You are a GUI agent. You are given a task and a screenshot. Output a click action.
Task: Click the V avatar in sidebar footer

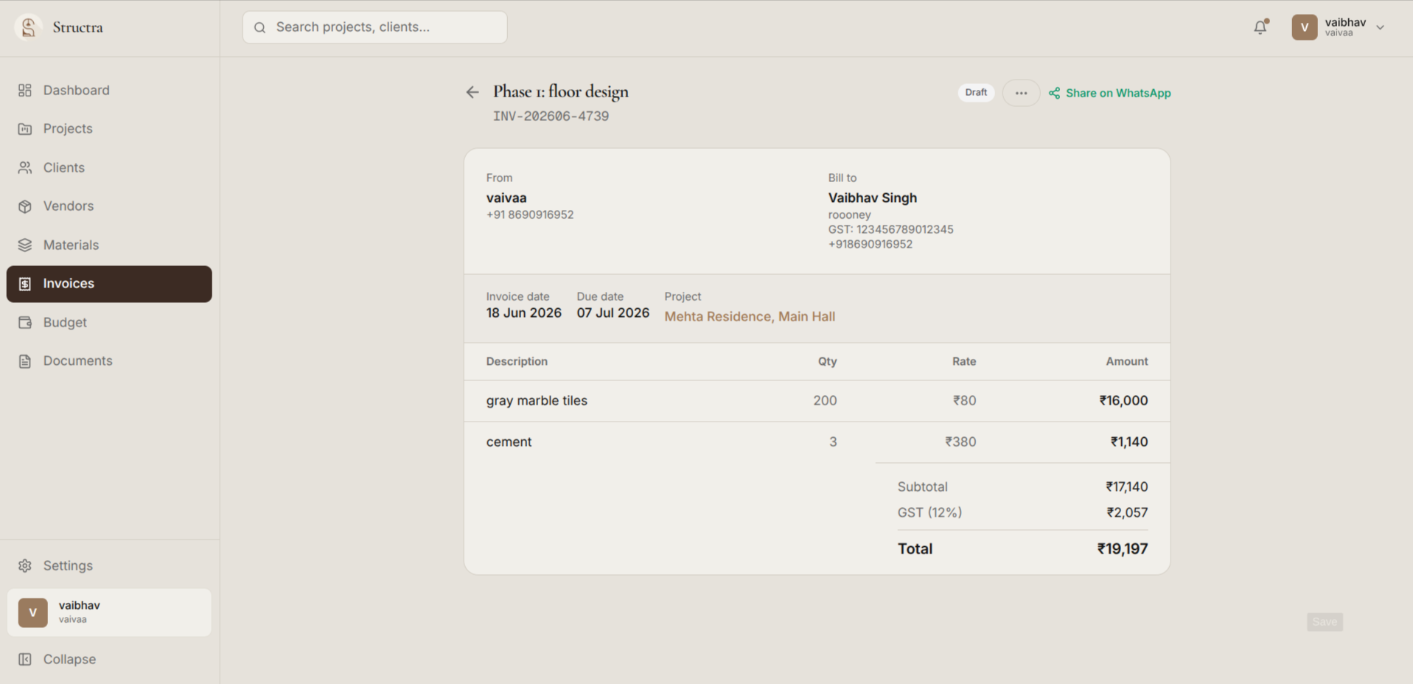point(32,613)
